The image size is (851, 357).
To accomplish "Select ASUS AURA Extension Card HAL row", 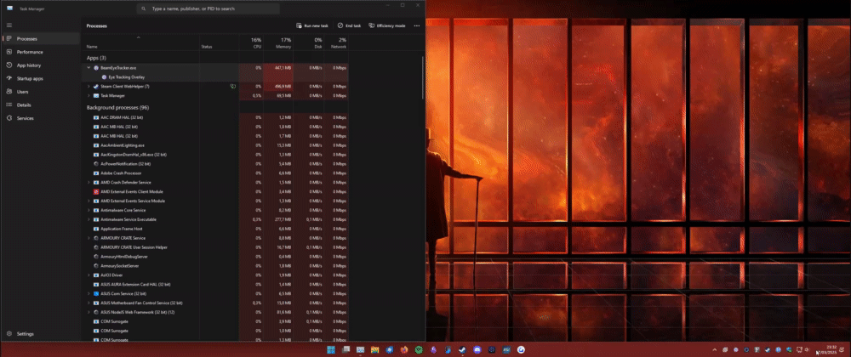I will 216,285.
